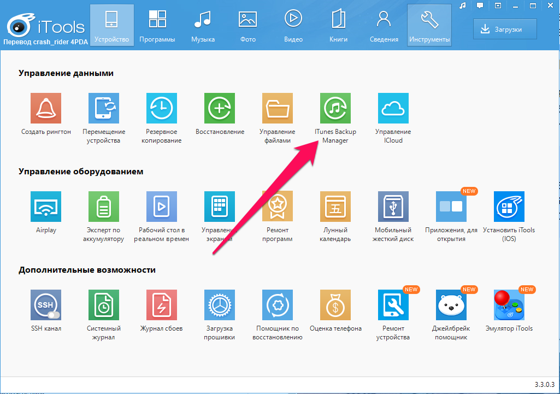Open the Создать рингтон bell icon
Viewport: 560px width, 394px height.
tap(46, 108)
